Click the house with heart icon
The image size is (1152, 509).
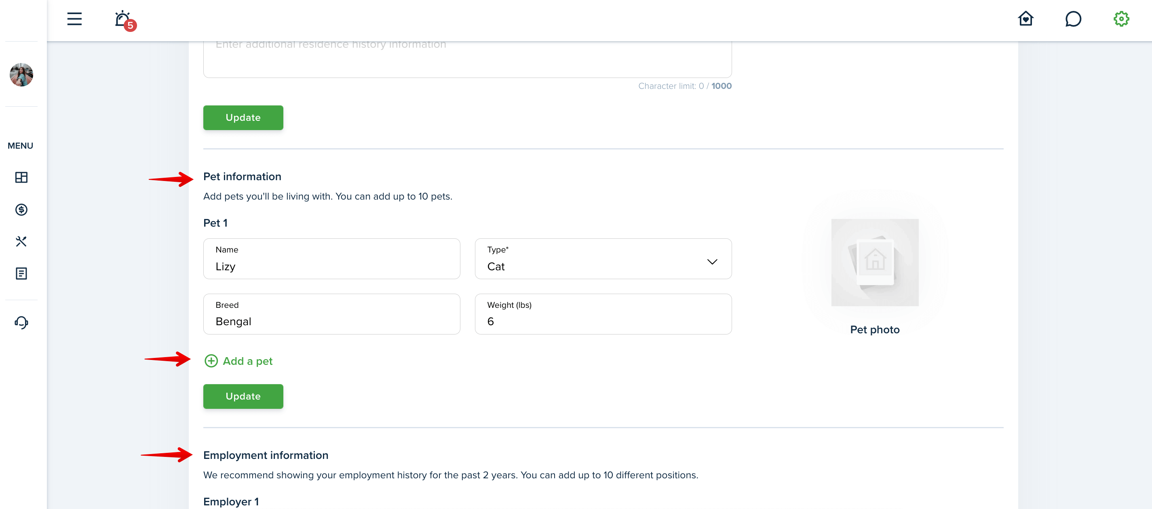(1025, 19)
